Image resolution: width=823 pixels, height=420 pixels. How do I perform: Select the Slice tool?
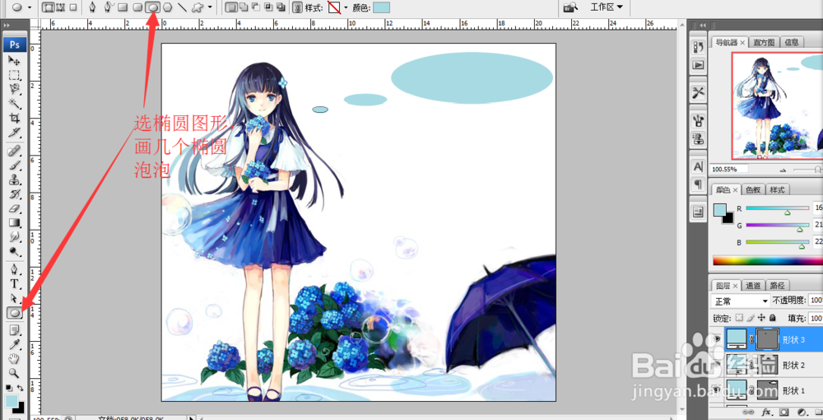(14, 133)
